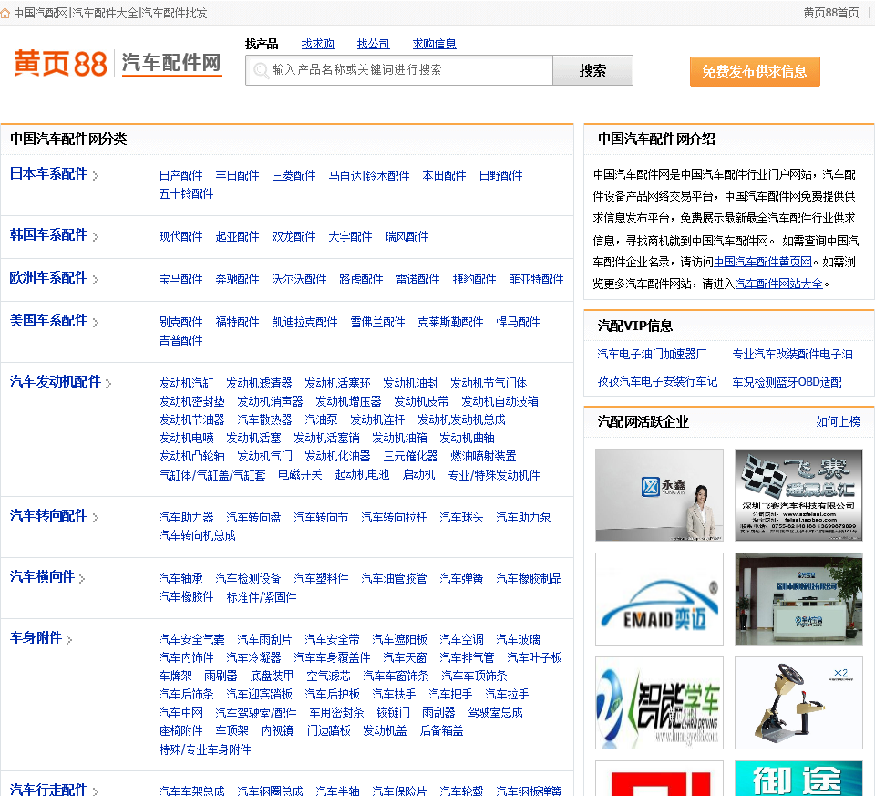This screenshot has width=875, height=796.
Task: Open the 丰田配件 link
Action: click(237, 176)
